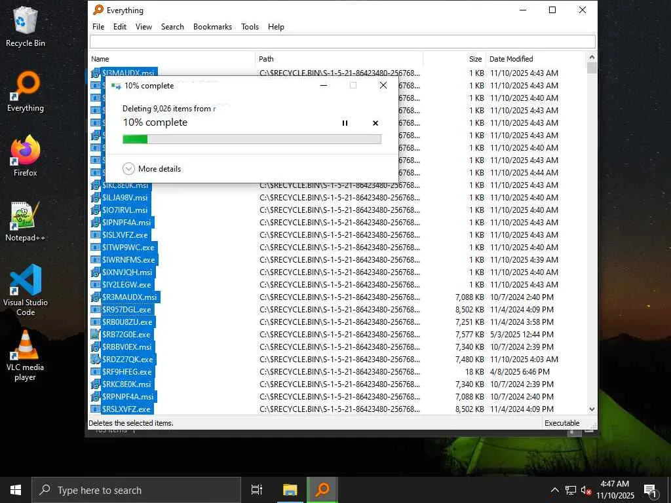Close the 10% complete dialog
Image resolution: width=671 pixels, height=503 pixels.
383,86
